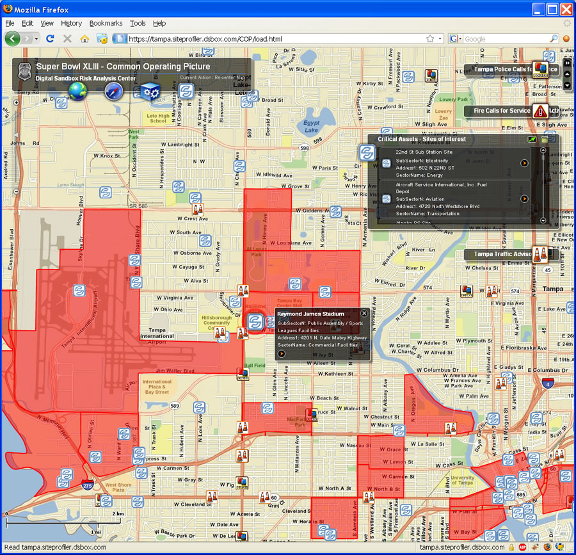Click the red warning triangle Fire icon
The width and height of the screenshot is (576, 555).
540,111
